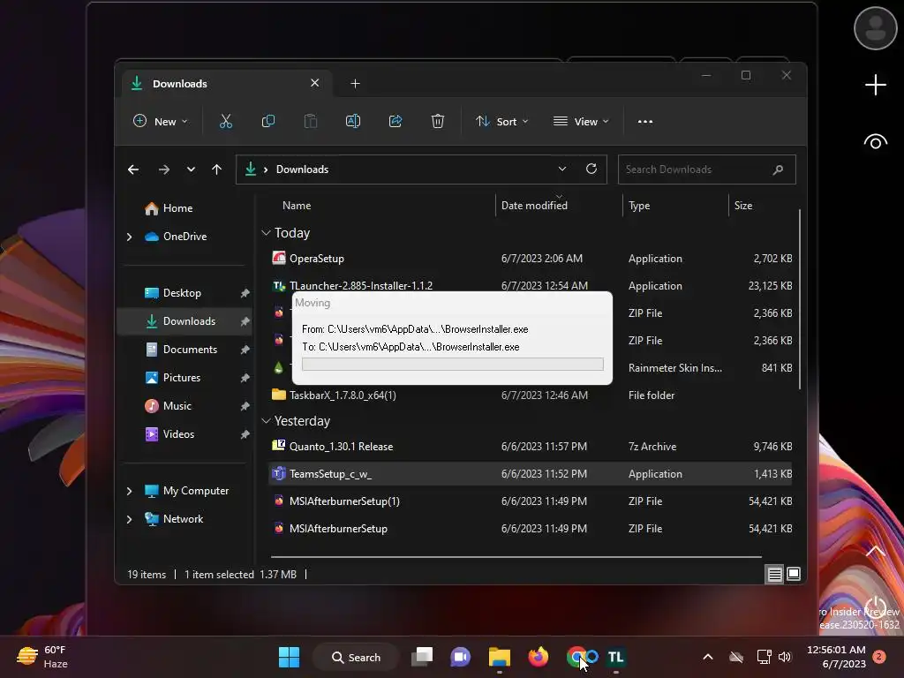Image resolution: width=904 pixels, height=678 pixels.
Task: Click the large plus icon on right edge
Action: click(875, 85)
